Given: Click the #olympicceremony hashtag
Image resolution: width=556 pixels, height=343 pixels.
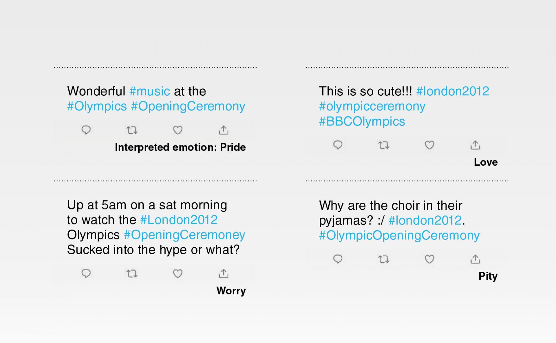Looking at the screenshot, I should (x=372, y=106).
